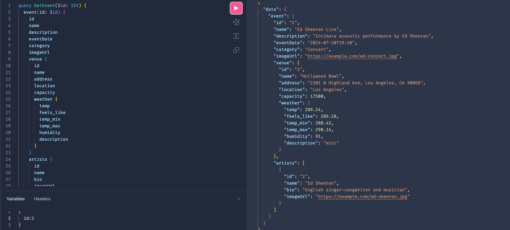
Task: Open the ed-concert.jpg image link
Action: (352, 56)
